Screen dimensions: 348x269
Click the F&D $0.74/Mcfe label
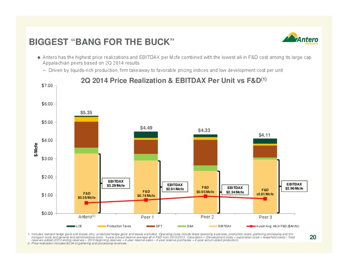[146, 193]
